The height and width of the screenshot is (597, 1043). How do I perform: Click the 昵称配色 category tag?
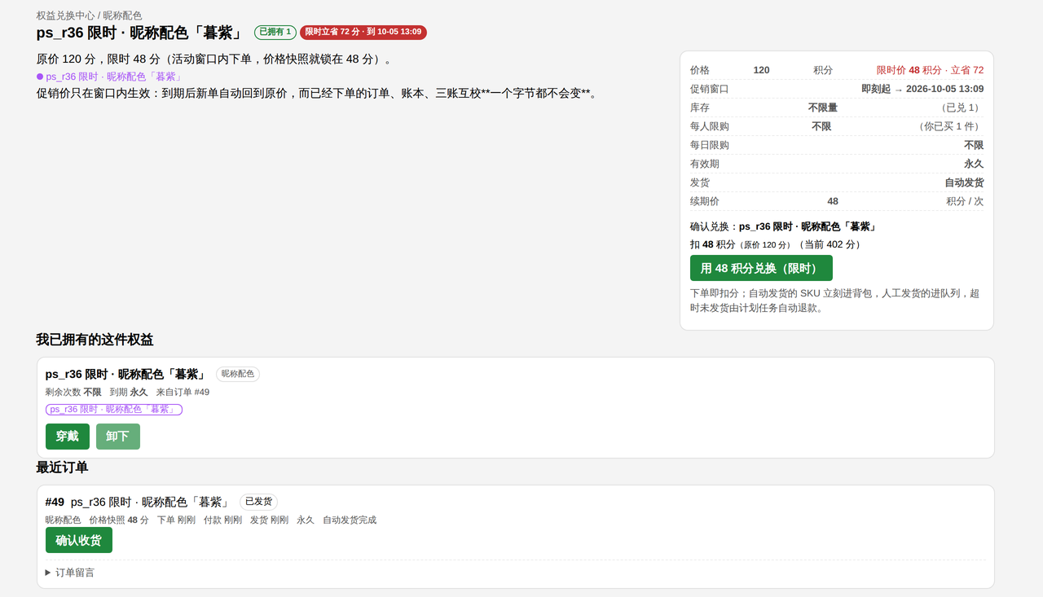coord(238,374)
